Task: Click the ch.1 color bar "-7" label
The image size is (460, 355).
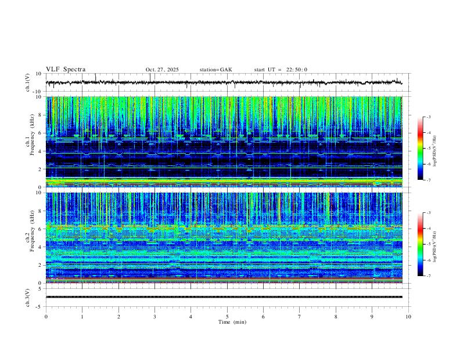Action: [428, 180]
